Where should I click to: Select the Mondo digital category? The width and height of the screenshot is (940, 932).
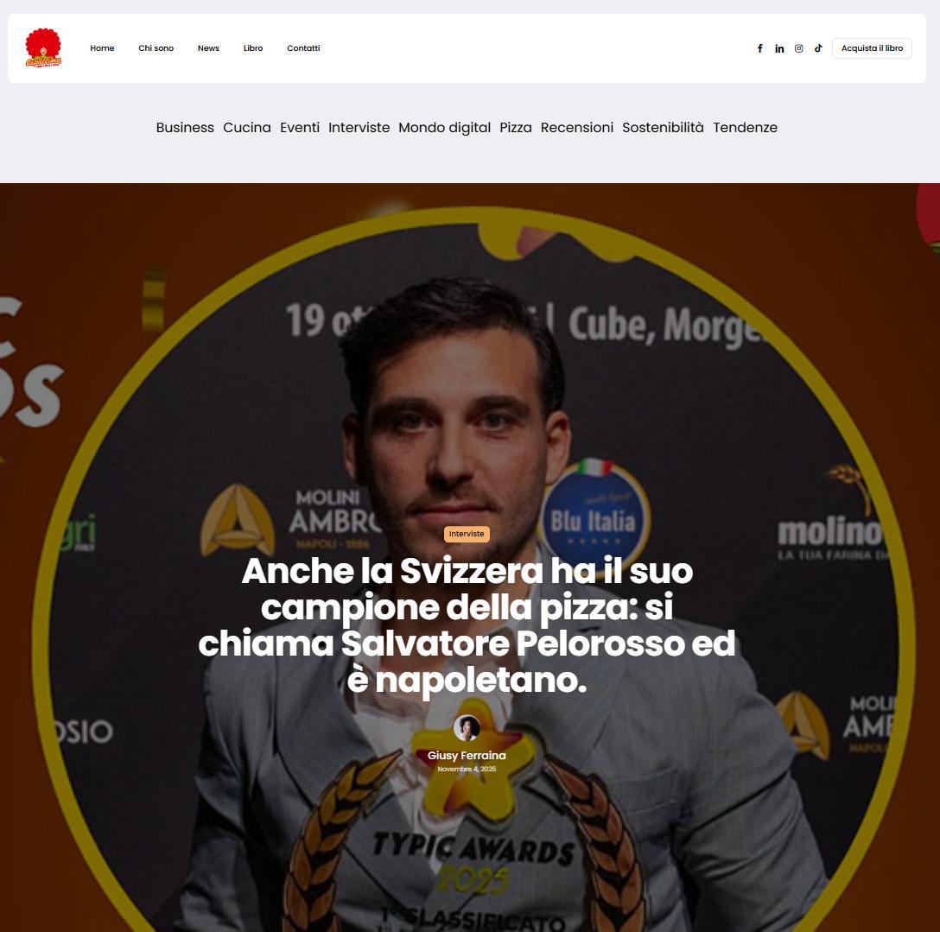(444, 128)
